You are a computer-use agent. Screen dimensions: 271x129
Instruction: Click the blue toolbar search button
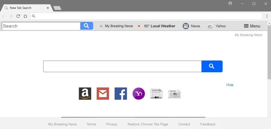(x=86, y=26)
